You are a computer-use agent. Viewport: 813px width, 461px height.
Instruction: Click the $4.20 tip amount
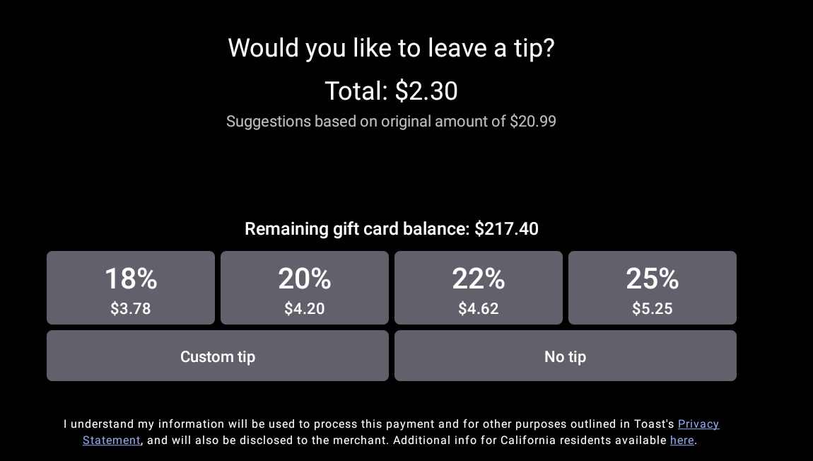click(305, 309)
